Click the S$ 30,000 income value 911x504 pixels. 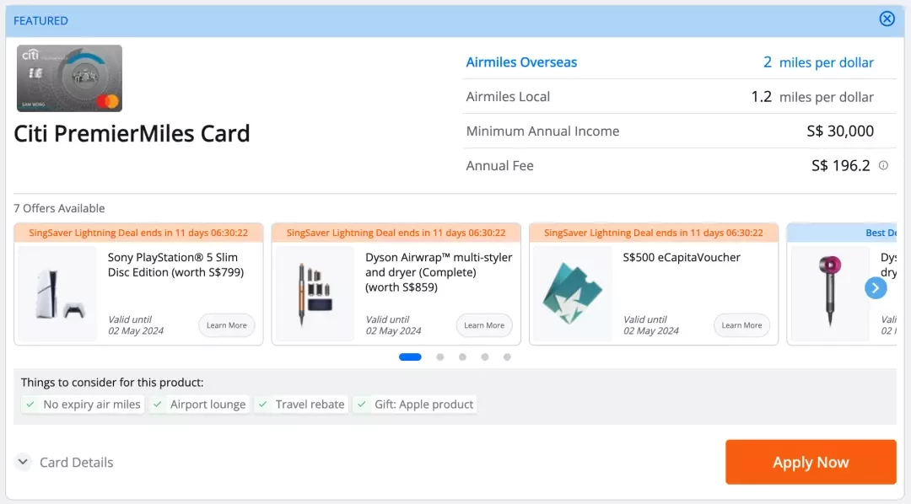[x=840, y=131]
